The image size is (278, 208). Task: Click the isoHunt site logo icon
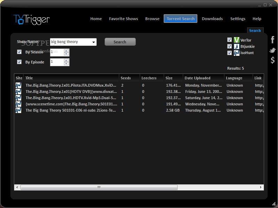click(x=237, y=53)
